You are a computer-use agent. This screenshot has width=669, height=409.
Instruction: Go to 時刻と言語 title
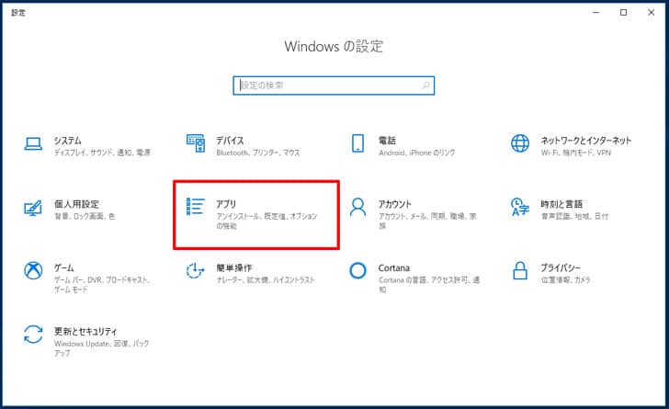point(561,204)
